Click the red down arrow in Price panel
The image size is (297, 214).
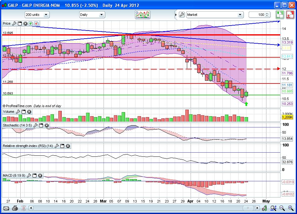[x=37, y=23]
